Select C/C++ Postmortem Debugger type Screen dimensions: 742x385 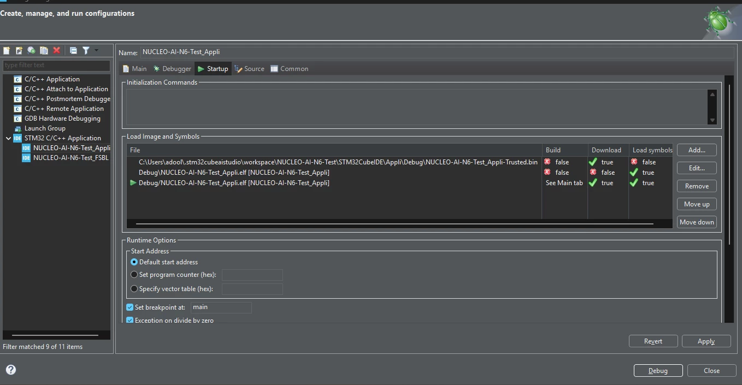tap(62, 99)
